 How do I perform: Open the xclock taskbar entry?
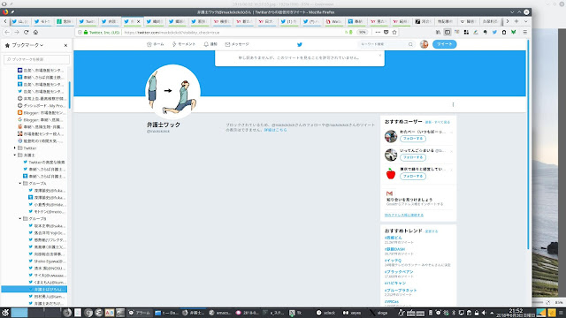[x=325, y=313]
